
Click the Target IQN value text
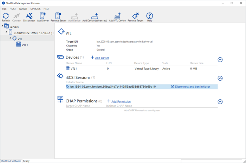coord(124,42)
